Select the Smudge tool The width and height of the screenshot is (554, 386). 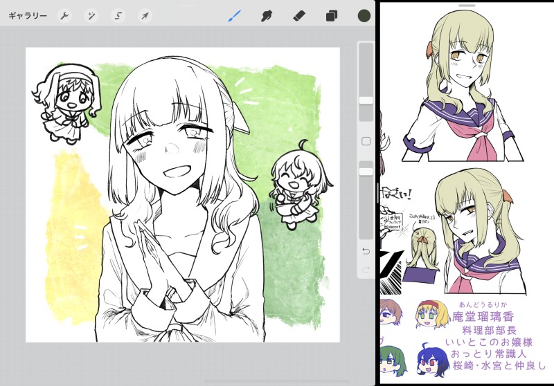coord(267,16)
